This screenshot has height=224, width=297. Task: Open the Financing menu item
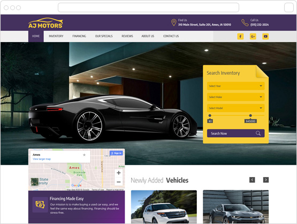79,36
